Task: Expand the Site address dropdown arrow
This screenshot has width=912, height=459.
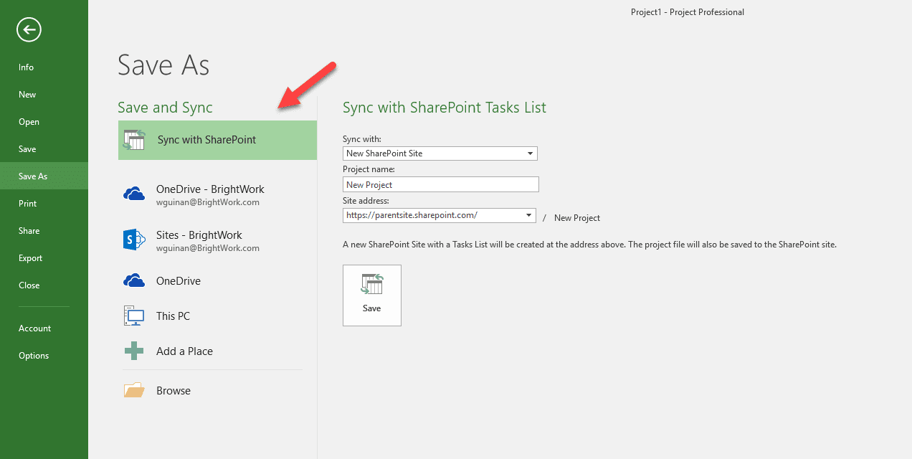Action: (x=529, y=215)
